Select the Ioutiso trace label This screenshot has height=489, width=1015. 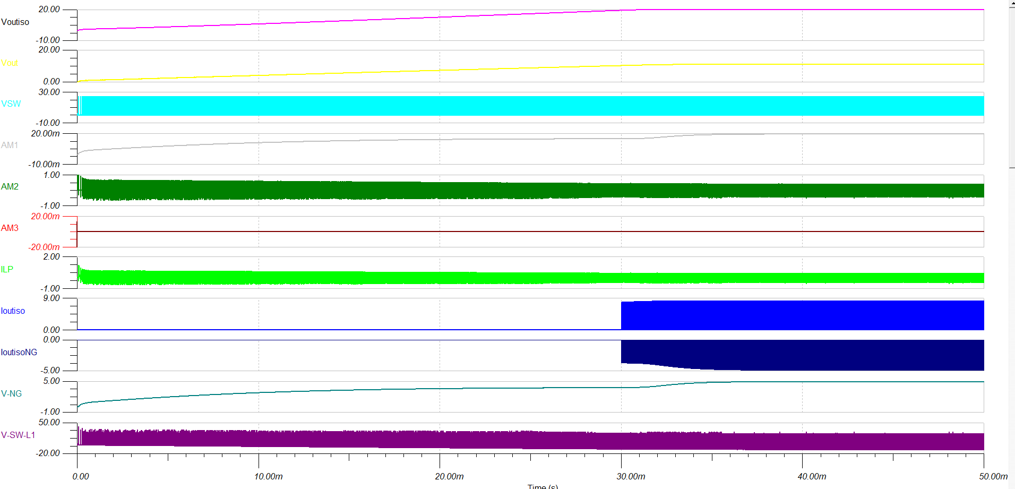(x=13, y=311)
